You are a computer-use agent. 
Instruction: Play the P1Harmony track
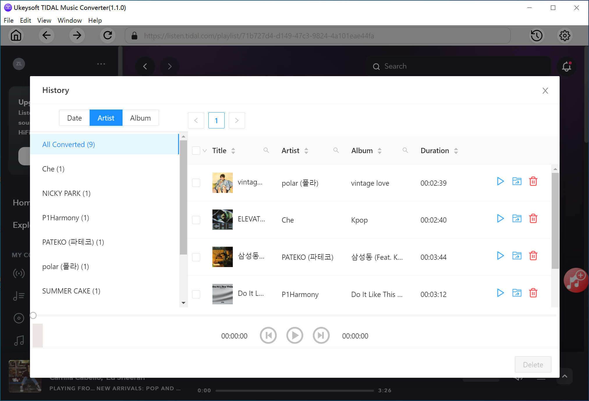(500, 293)
